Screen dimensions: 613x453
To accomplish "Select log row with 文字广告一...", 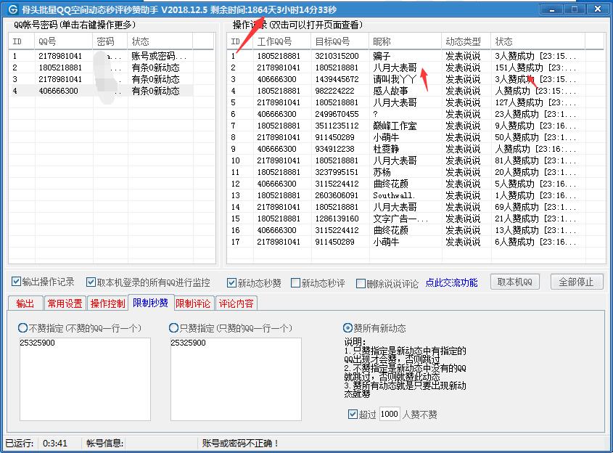I will [406, 219].
